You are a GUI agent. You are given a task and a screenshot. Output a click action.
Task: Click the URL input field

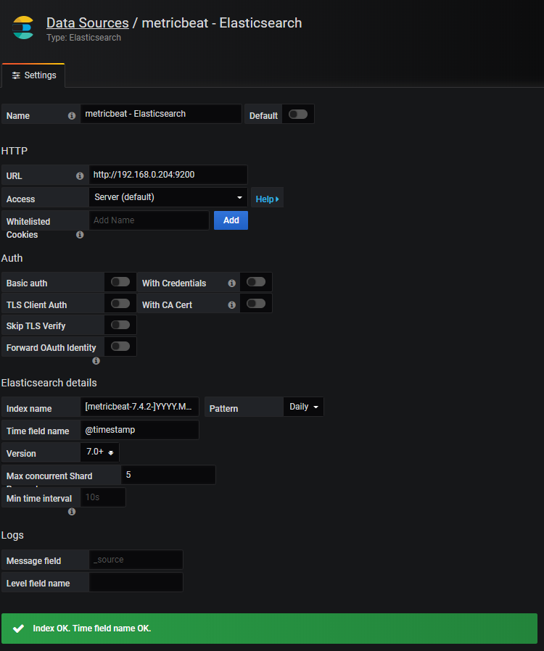168,175
